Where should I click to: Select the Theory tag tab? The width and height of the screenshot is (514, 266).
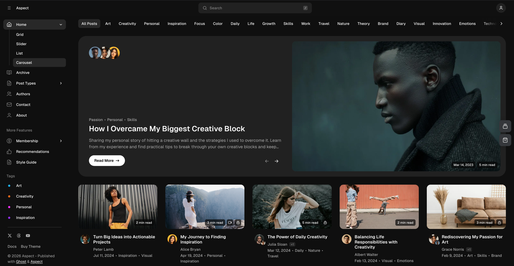point(363,24)
